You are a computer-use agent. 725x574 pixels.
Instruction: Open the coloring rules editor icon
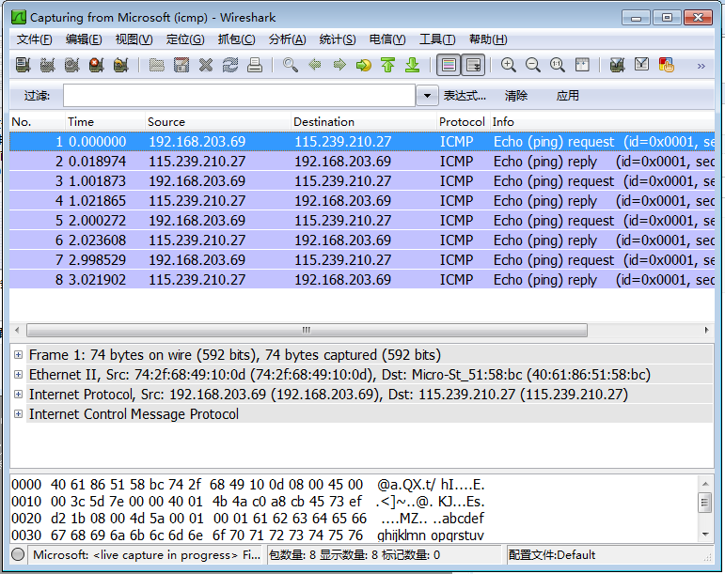pos(667,65)
